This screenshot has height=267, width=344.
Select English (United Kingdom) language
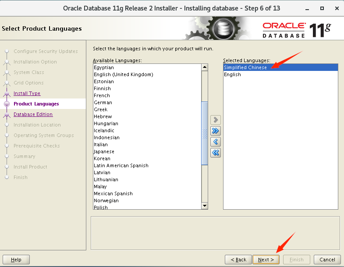coord(147,74)
